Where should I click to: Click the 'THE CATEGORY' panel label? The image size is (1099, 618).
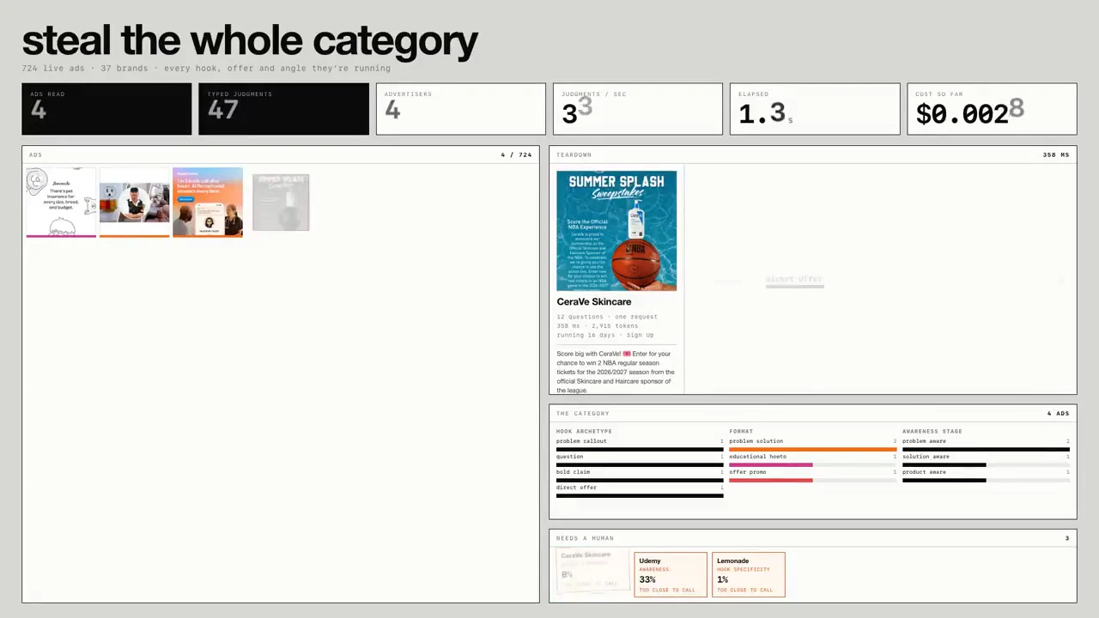coord(583,414)
